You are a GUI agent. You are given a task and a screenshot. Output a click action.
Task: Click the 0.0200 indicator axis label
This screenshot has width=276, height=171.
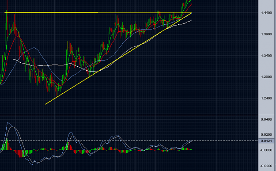tap(266, 135)
